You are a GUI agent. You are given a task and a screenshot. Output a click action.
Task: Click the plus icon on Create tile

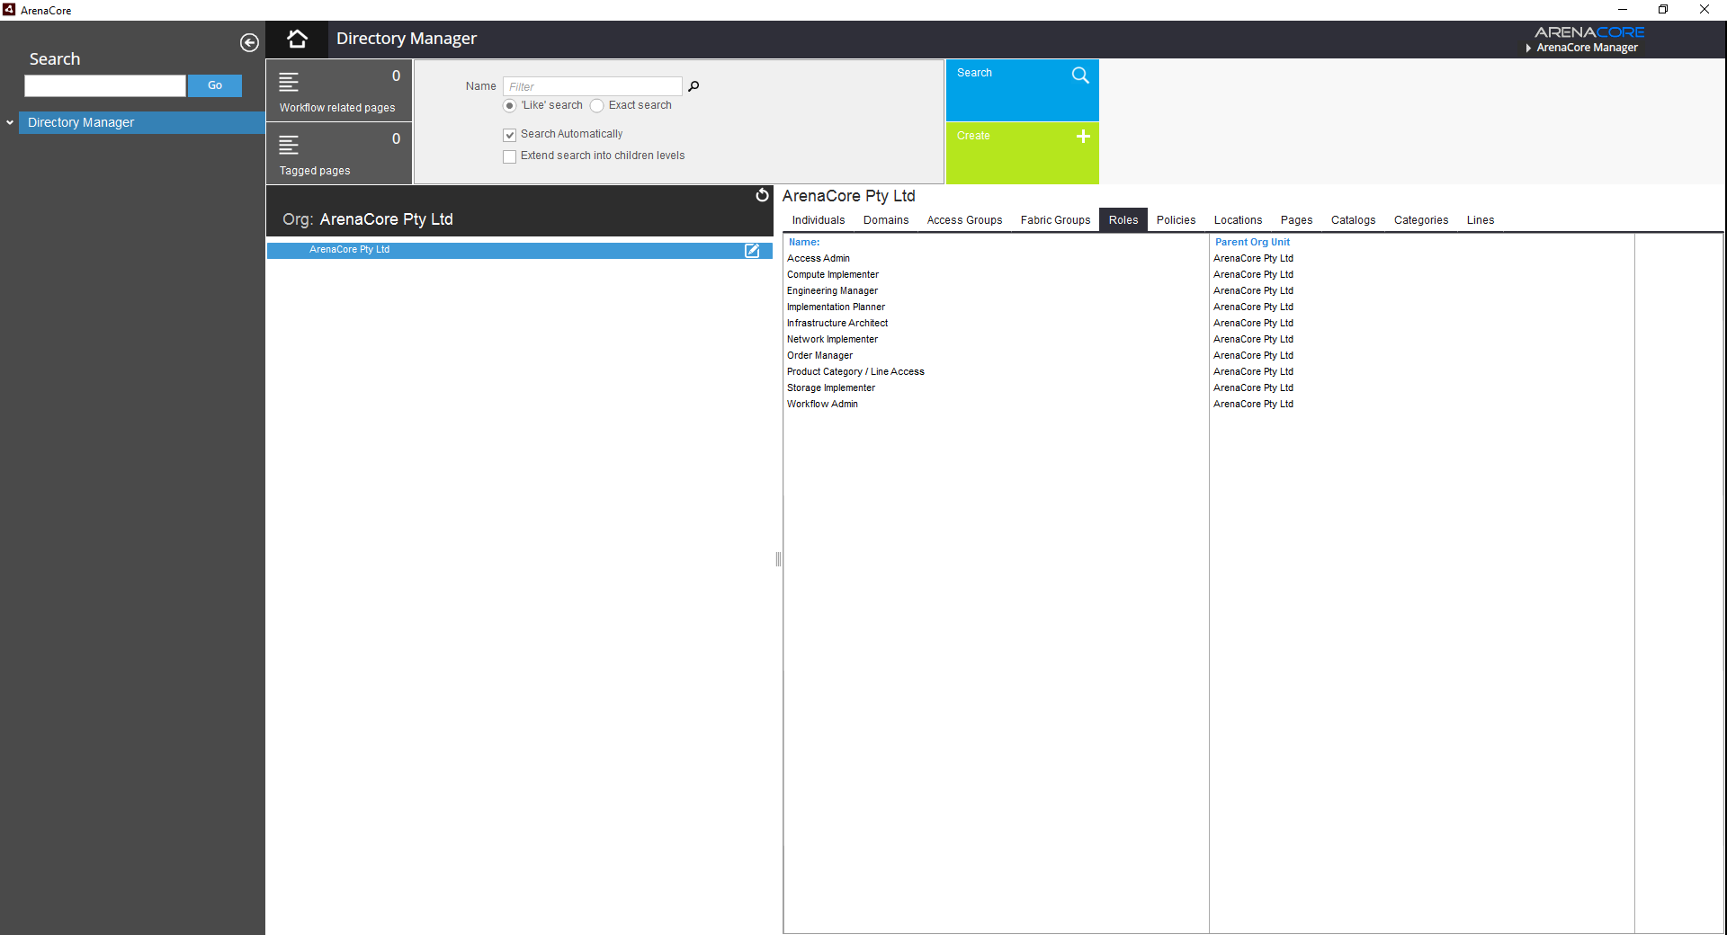[1083, 136]
